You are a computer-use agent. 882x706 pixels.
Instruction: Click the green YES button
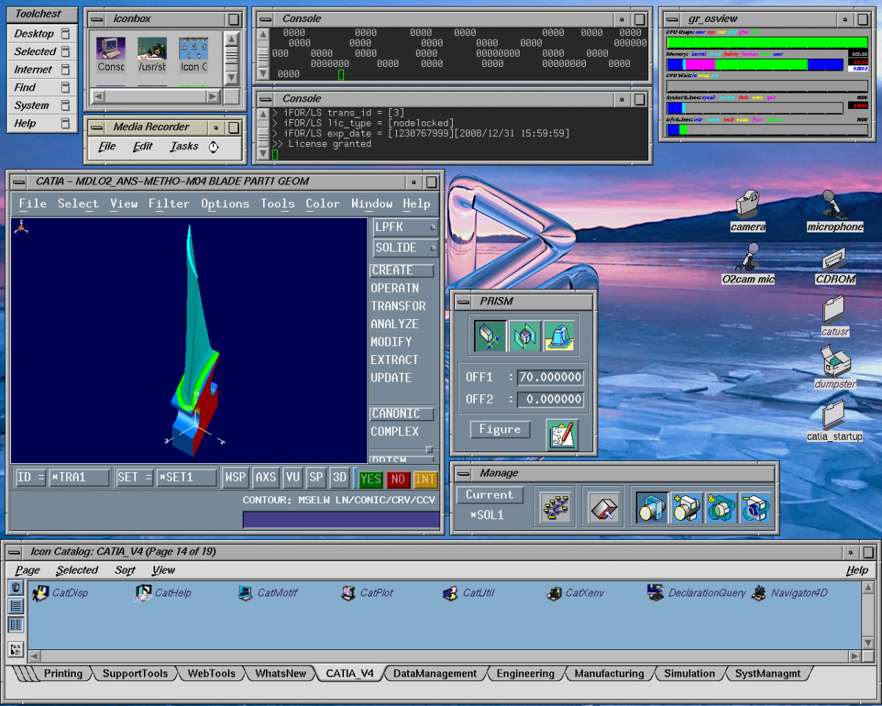click(x=370, y=479)
